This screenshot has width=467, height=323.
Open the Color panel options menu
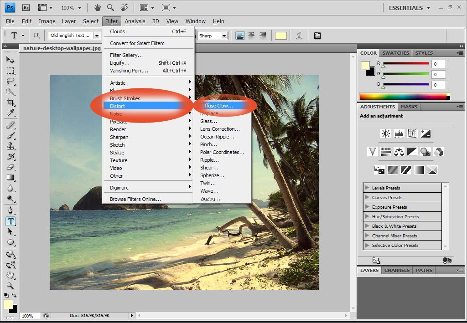[x=460, y=53]
